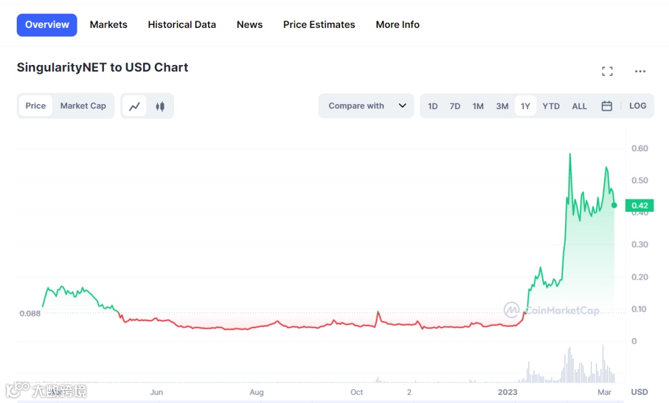Set chart range to 1D
This screenshot has width=669, height=403.
pos(432,106)
